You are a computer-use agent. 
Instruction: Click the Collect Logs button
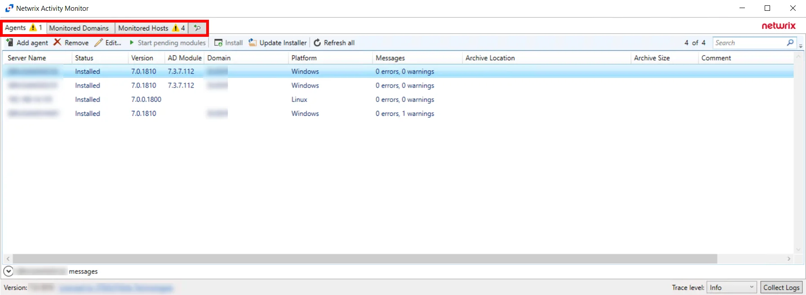coord(781,287)
